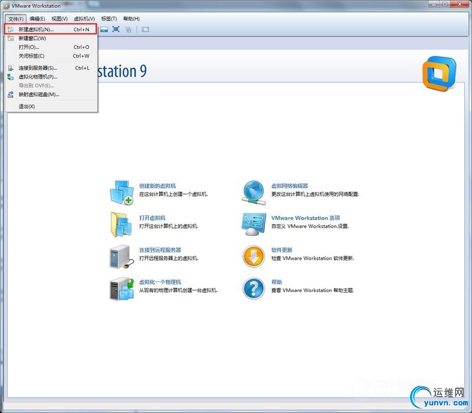Click 导出到 OVF(E)... menu entry
472x413 pixels.
51,86
